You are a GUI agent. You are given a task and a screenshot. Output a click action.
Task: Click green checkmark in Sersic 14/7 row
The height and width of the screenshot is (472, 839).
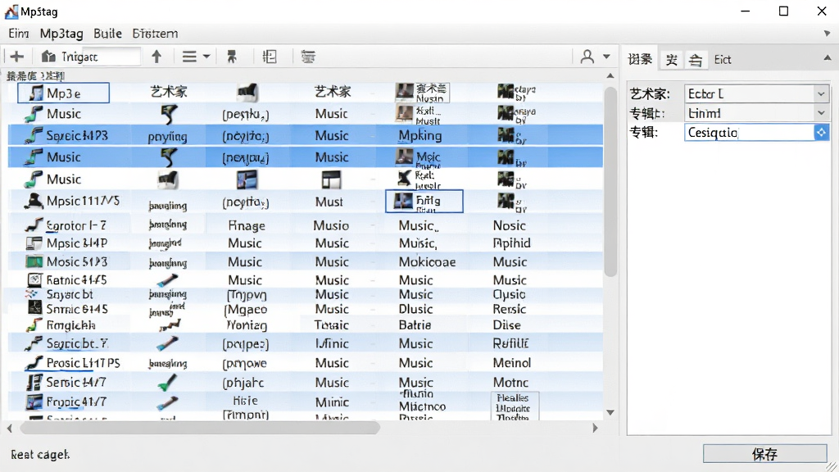coord(167,382)
